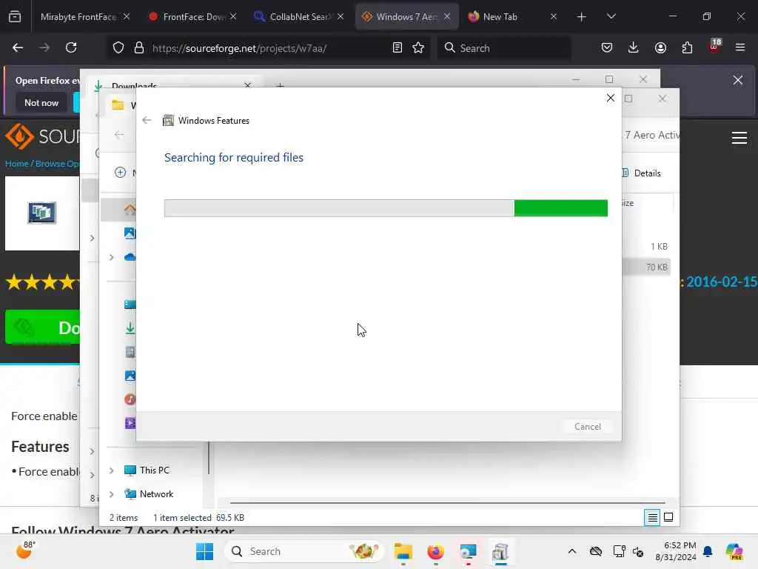Close the Windows Features dialog
The width and height of the screenshot is (758, 569).
coord(610,99)
